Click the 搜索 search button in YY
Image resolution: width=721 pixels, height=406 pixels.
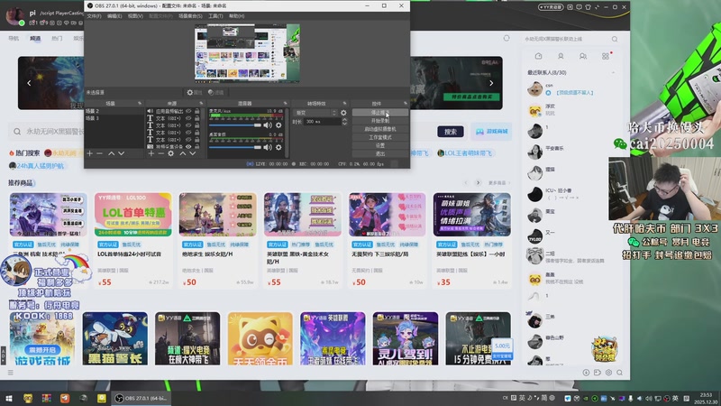[x=450, y=132]
